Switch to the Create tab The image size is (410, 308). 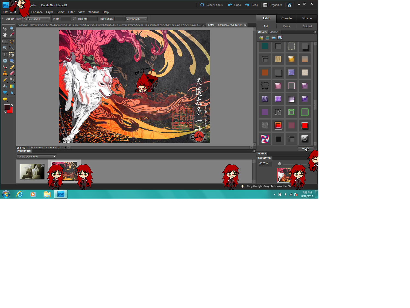286,18
